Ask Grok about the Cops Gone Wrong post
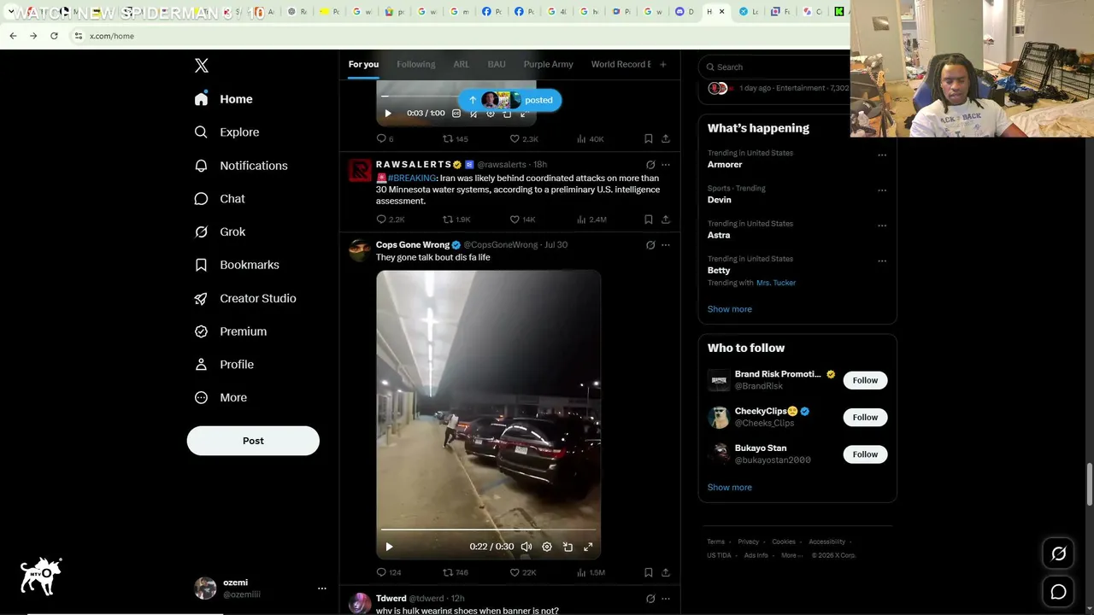The image size is (1094, 615). [650, 245]
